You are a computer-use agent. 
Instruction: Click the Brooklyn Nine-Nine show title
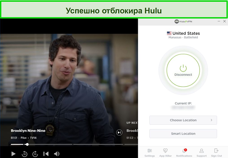pyautogui.click(x=28, y=131)
